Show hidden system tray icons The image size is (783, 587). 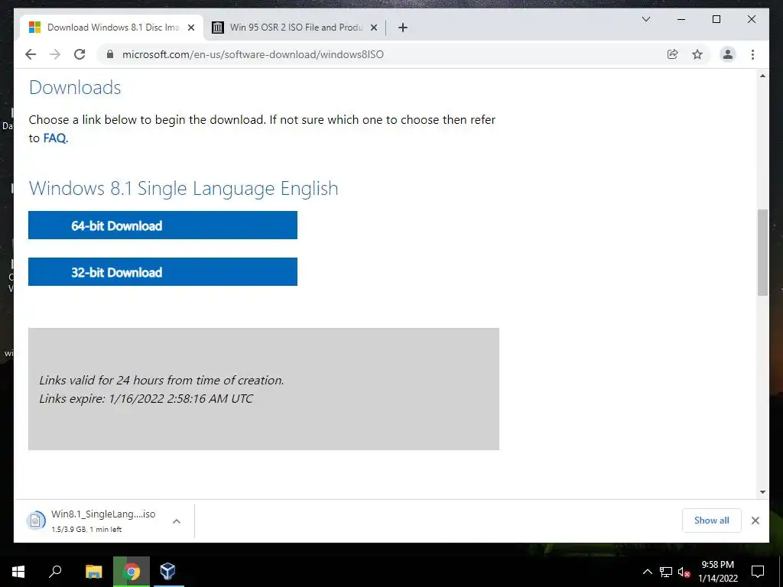point(647,572)
